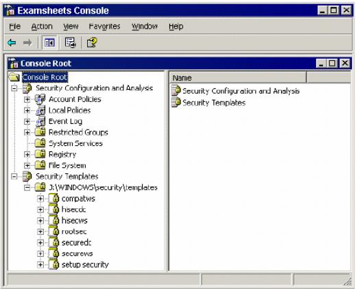Select Security Templates icon in right pane

tap(176, 103)
